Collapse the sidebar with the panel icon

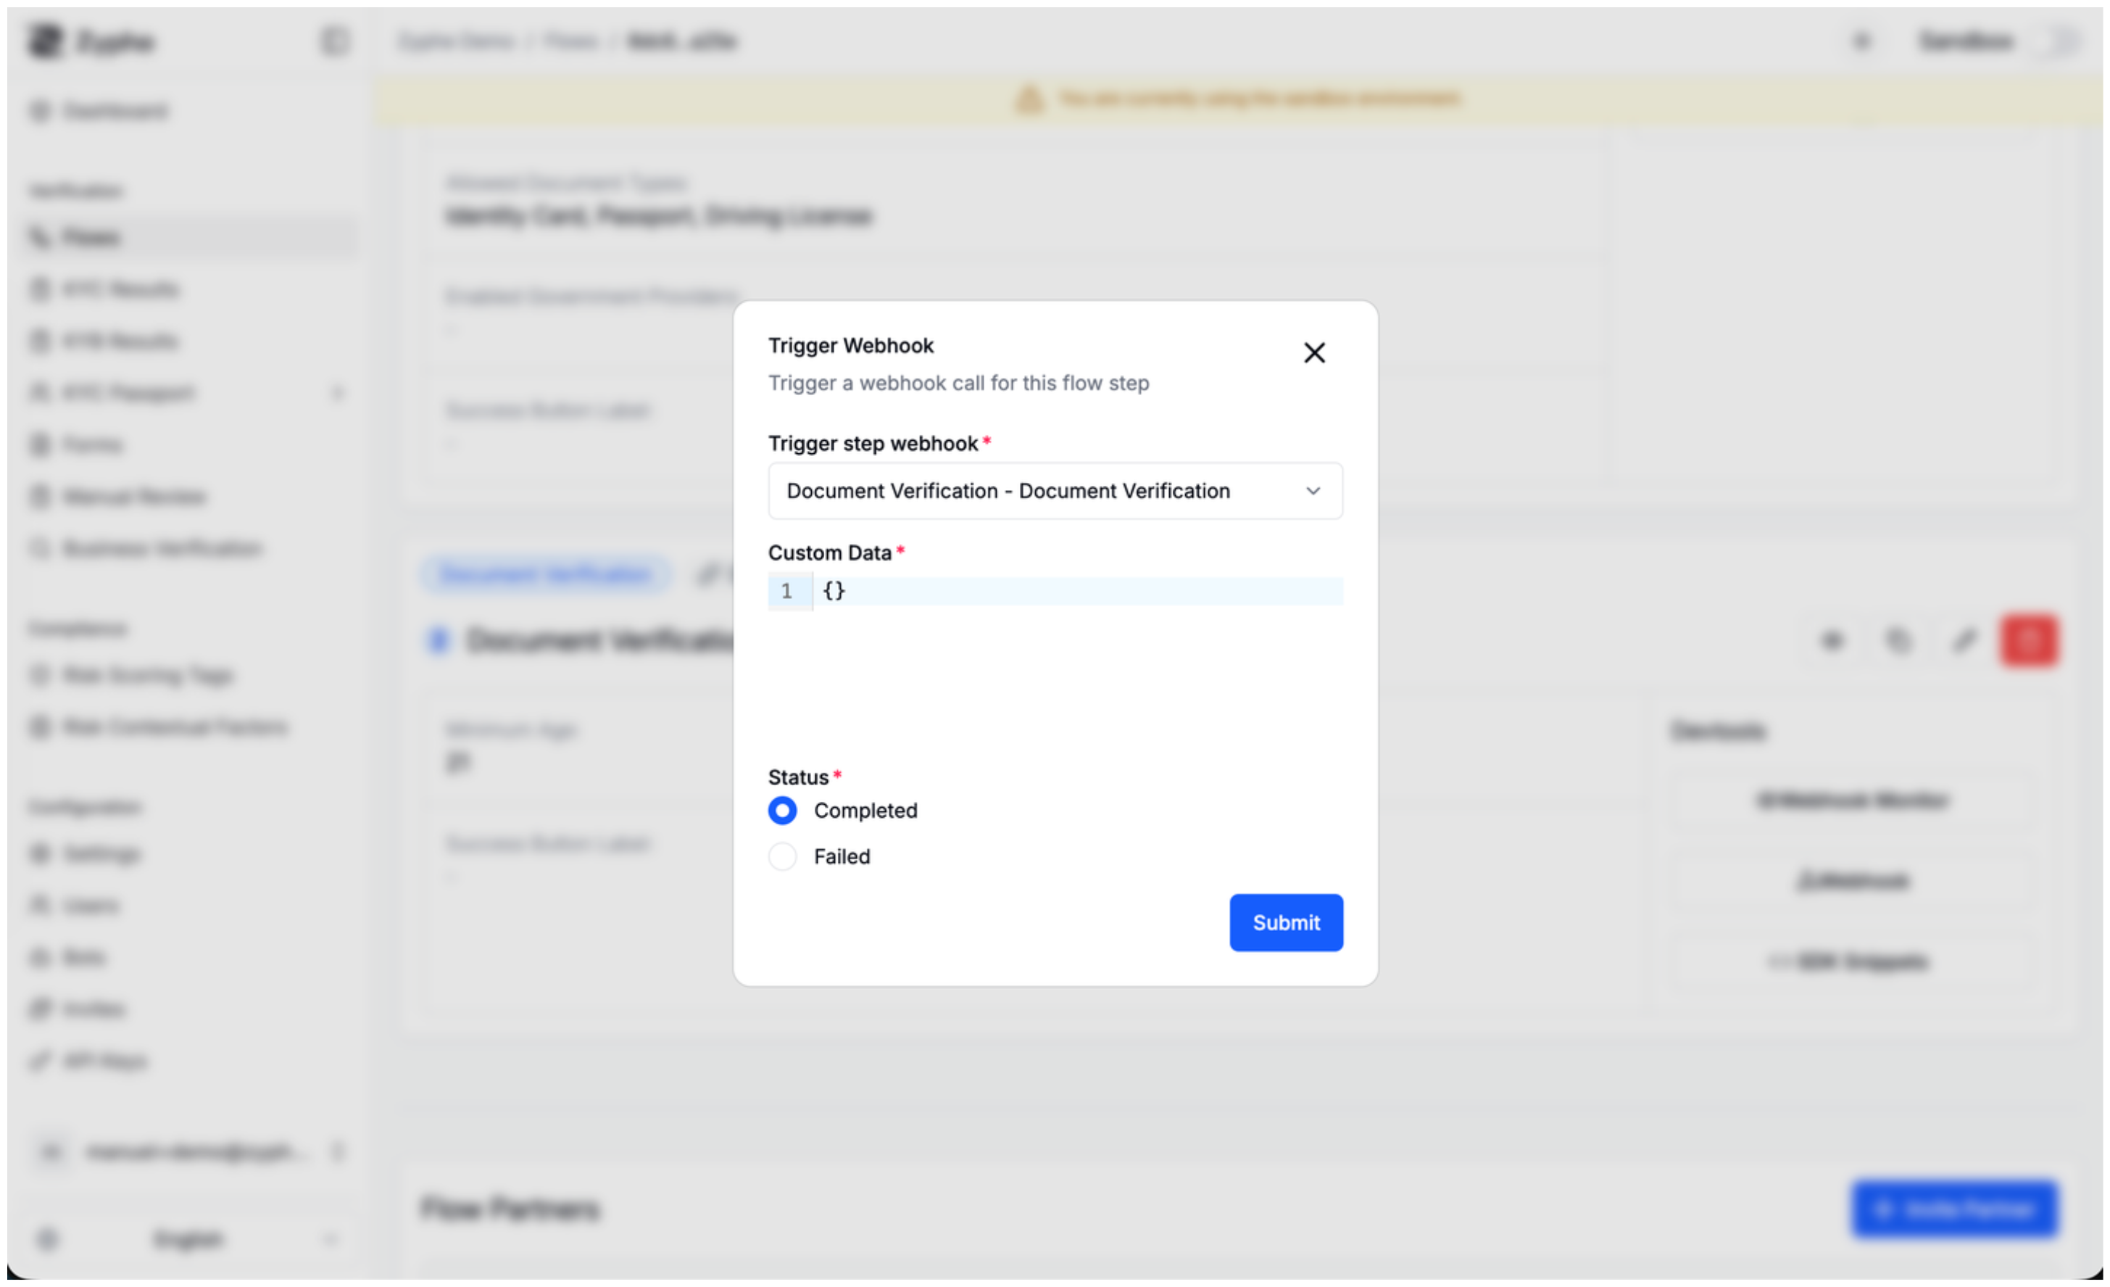(x=334, y=41)
